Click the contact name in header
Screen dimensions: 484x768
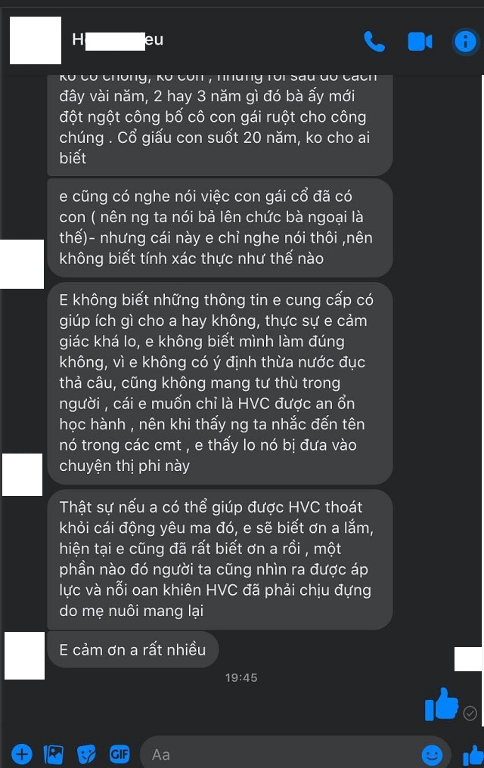[117, 39]
